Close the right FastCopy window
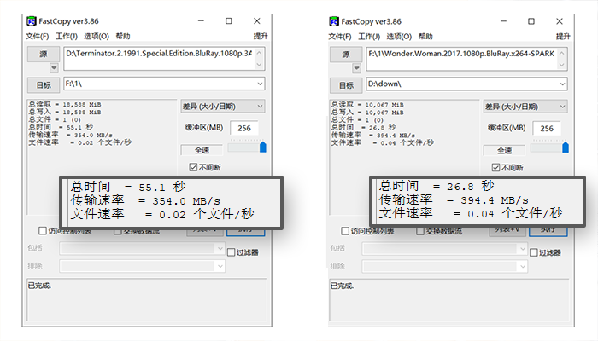598x341 pixels. [x=560, y=21]
